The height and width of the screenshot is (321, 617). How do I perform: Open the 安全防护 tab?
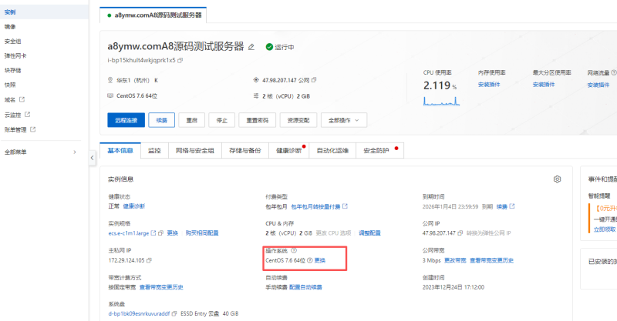pos(379,150)
